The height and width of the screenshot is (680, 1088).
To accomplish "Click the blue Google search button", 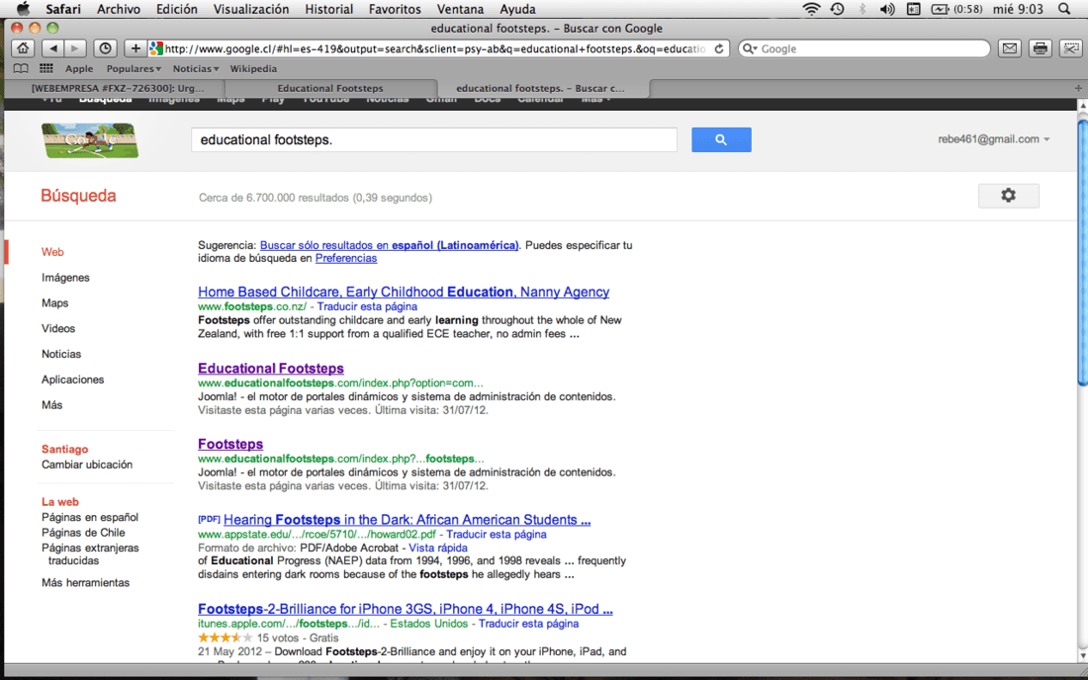I will (721, 140).
